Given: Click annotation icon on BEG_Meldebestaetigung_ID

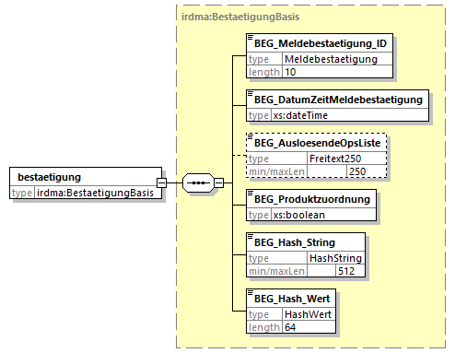Looking at the screenshot, I should click(x=251, y=38).
